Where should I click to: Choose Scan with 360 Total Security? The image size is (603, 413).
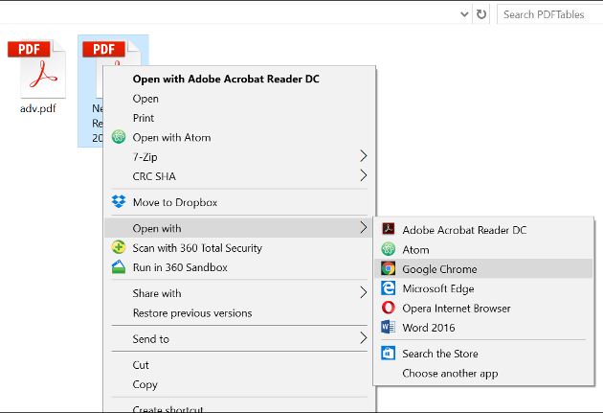pos(239,248)
